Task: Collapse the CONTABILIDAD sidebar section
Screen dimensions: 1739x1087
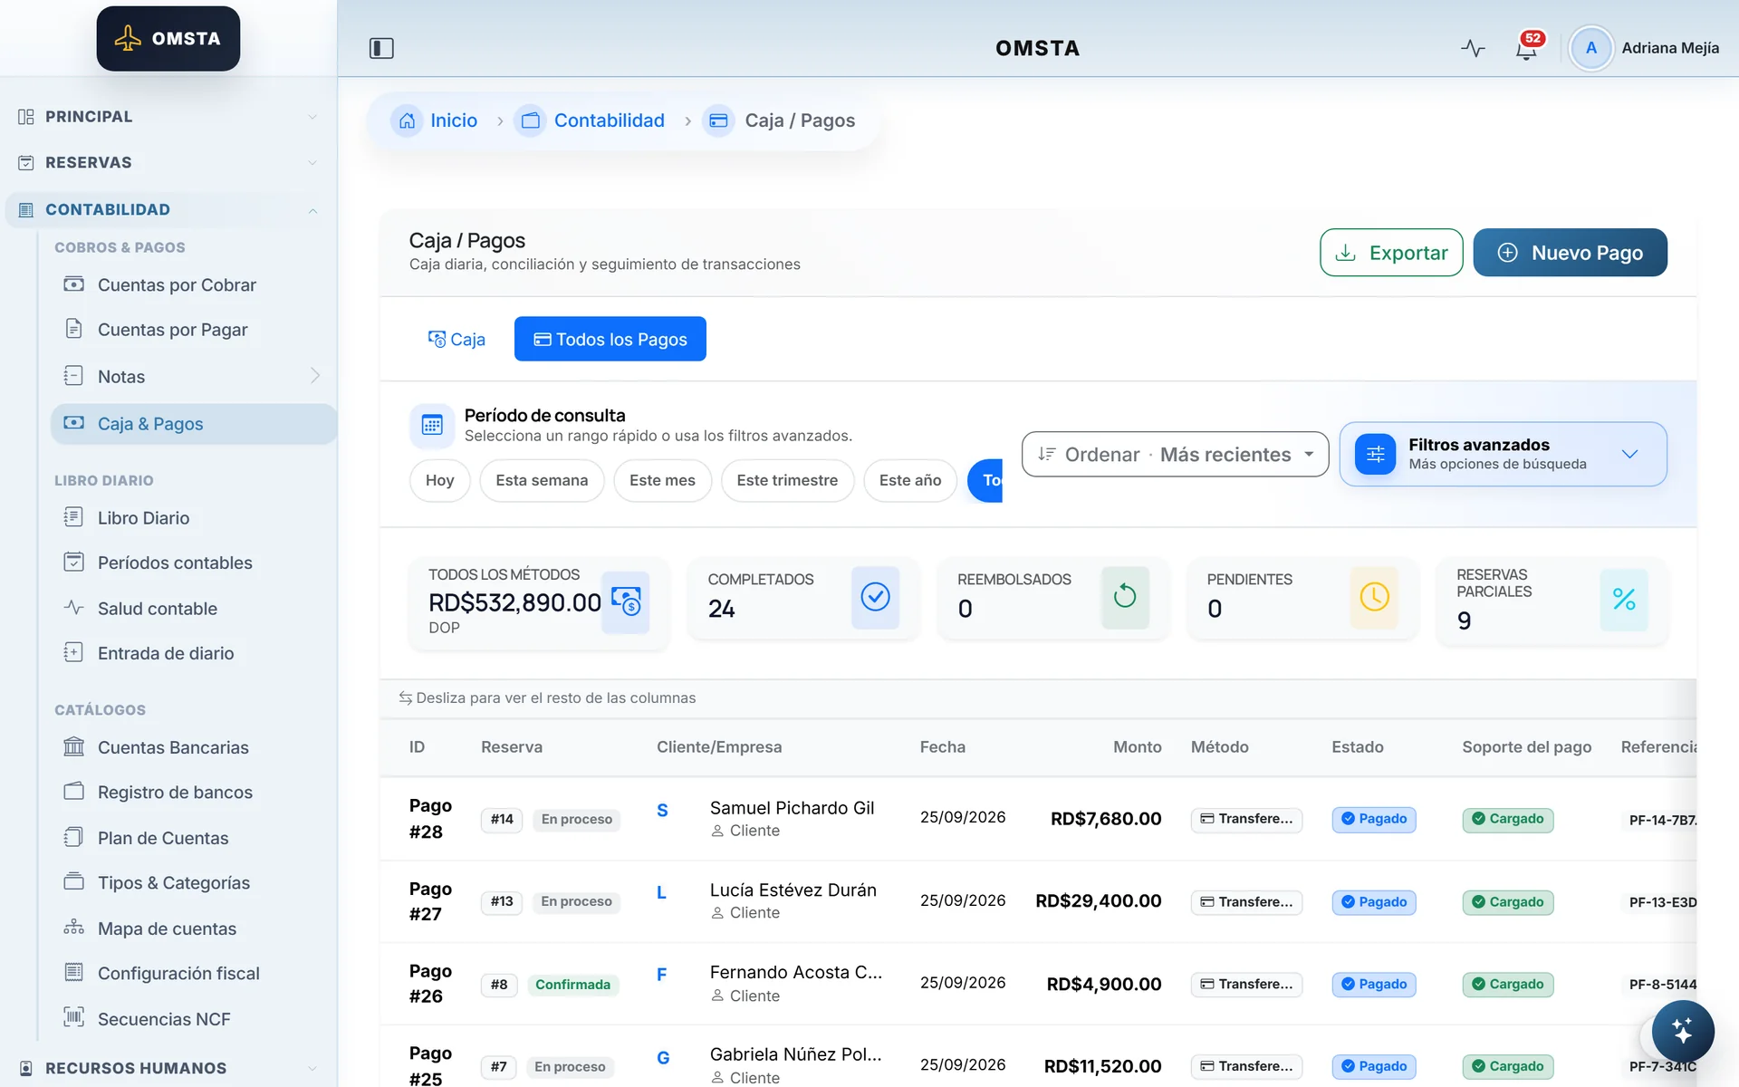Action: click(x=168, y=209)
